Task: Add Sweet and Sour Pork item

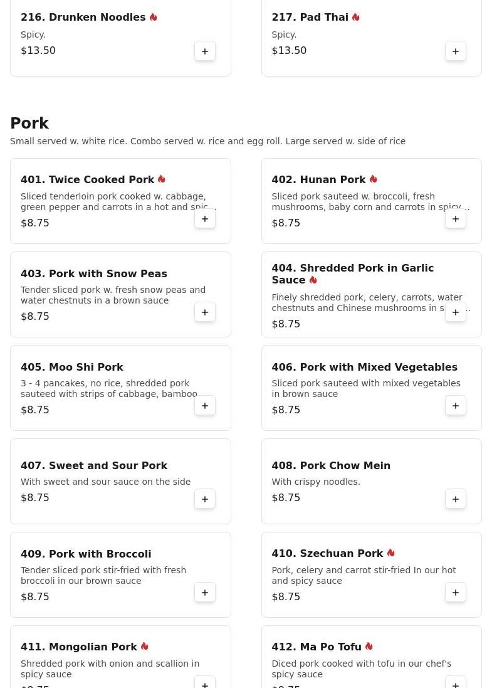Action: (205, 499)
